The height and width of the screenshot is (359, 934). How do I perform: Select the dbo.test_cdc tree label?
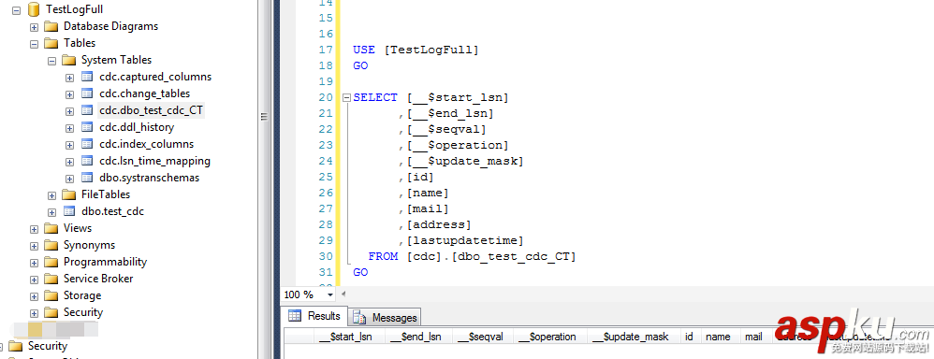(112, 211)
